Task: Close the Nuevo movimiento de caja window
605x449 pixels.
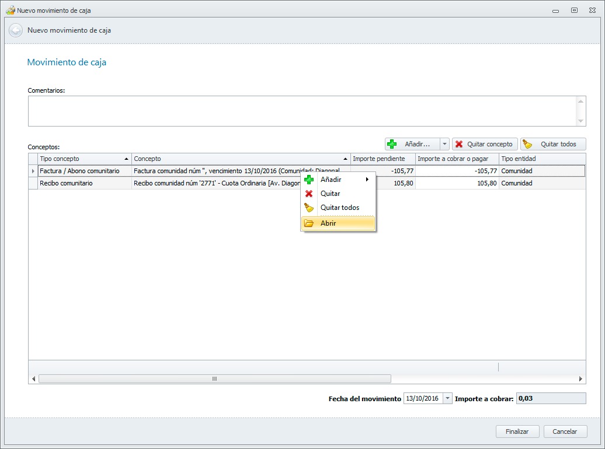Action: (x=592, y=10)
